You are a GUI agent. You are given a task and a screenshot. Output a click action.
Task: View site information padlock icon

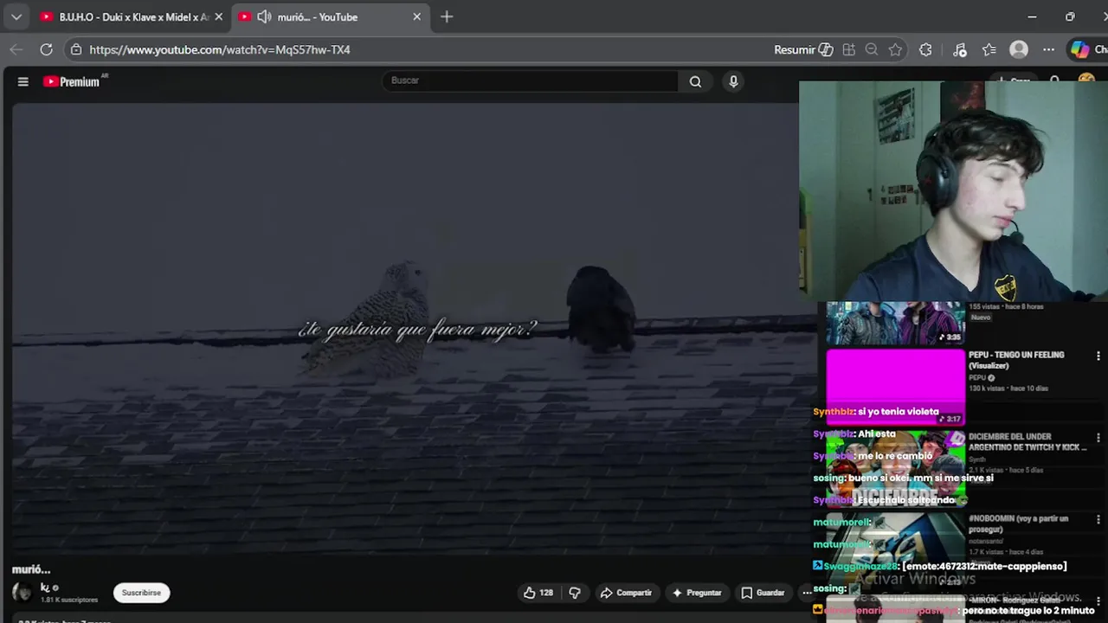click(76, 49)
